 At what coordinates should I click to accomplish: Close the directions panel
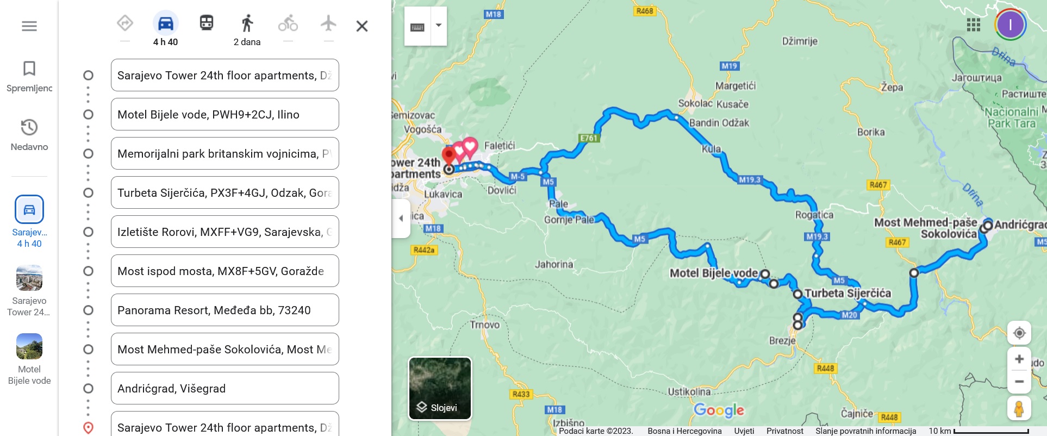coord(362,26)
